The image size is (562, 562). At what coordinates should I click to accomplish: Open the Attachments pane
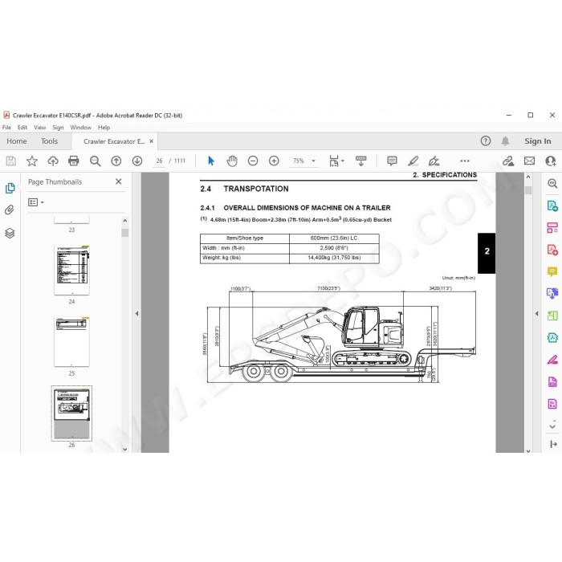10,210
